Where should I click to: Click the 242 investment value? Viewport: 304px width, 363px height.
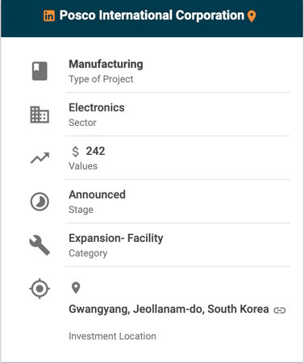coord(95,151)
